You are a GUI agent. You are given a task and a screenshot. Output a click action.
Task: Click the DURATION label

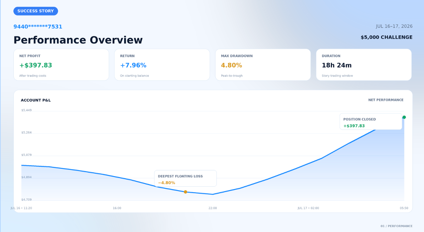click(x=331, y=56)
